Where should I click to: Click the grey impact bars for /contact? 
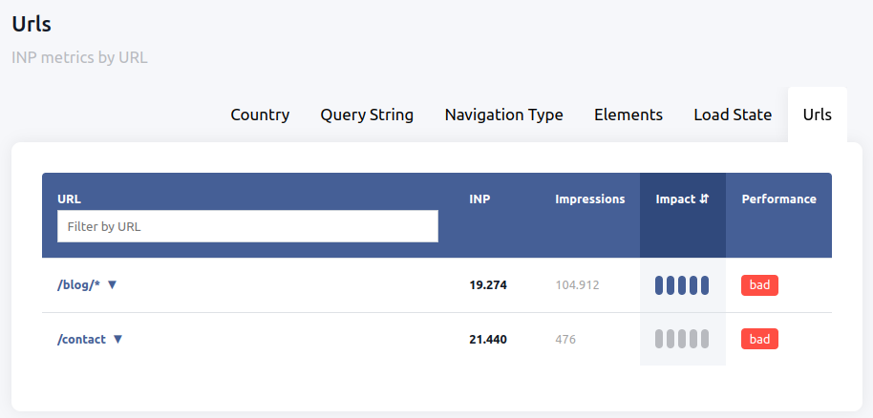[x=682, y=339]
